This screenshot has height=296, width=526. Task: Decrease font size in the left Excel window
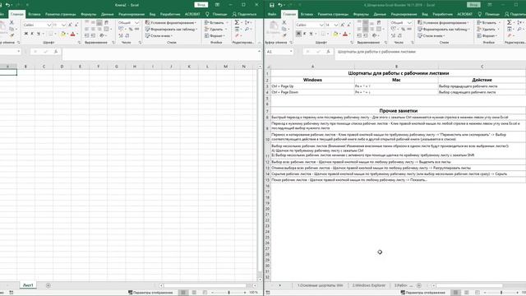(x=76, y=25)
